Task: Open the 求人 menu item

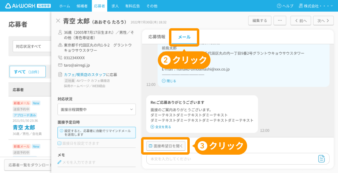Action: pyautogui.click(x=115, y=6)
